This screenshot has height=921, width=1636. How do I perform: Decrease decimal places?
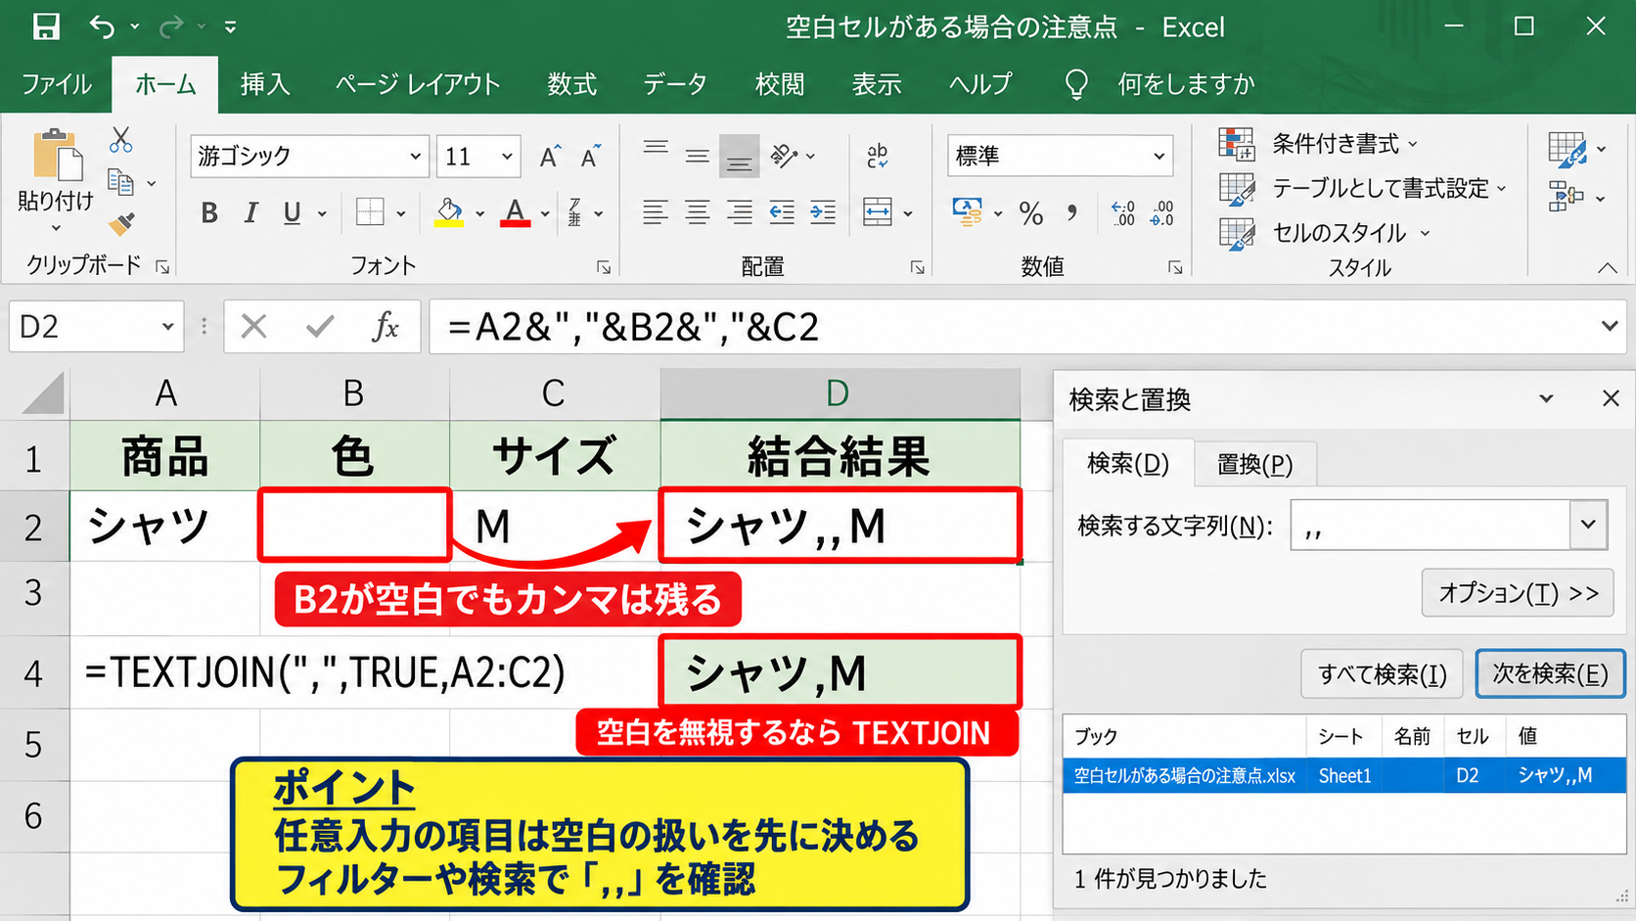tap(1162, 212)
